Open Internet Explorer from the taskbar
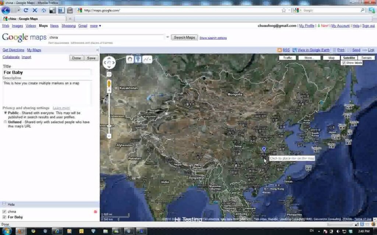The image size is (377, 235). (57, 231)
